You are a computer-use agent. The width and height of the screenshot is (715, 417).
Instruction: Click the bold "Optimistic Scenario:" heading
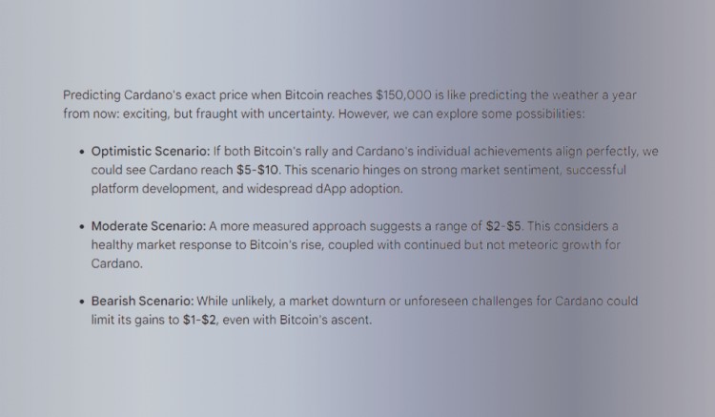[x=151, y=152]
